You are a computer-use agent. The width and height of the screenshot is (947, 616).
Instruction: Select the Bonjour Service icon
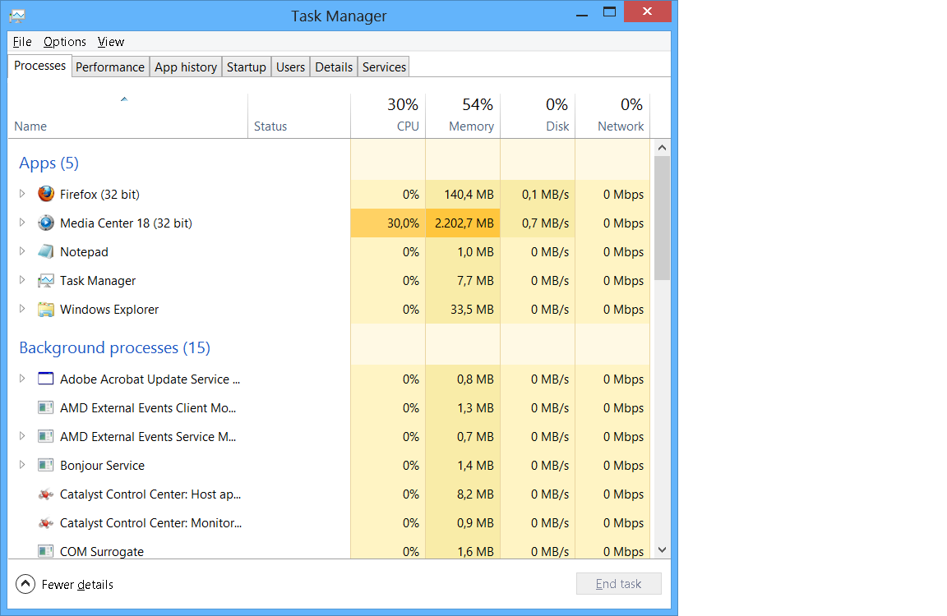[46, 466]
